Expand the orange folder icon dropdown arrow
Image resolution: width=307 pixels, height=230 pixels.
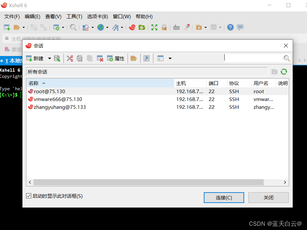[205, 27]
